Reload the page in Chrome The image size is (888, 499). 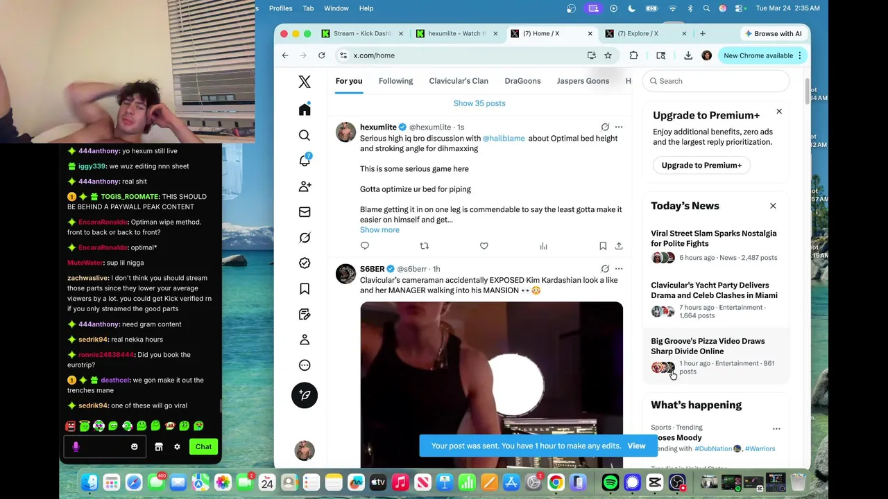pos(322,55)
